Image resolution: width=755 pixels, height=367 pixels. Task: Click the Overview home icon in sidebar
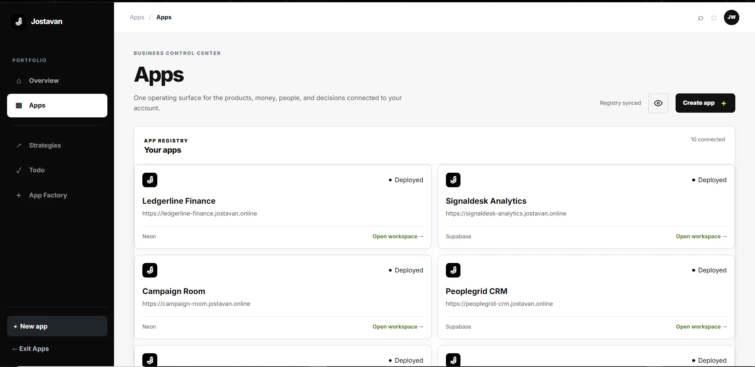pos(18,81)
